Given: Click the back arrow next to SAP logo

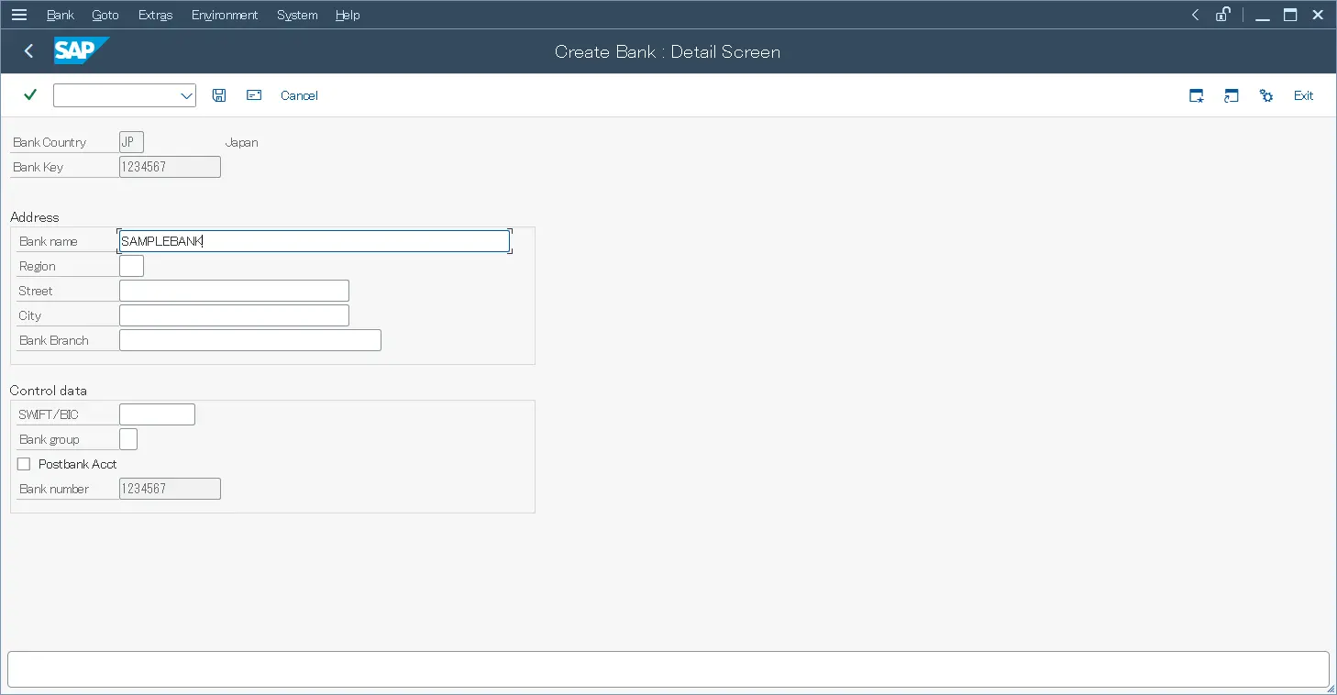Looking at the screenshot, I should tap(28, 51).
